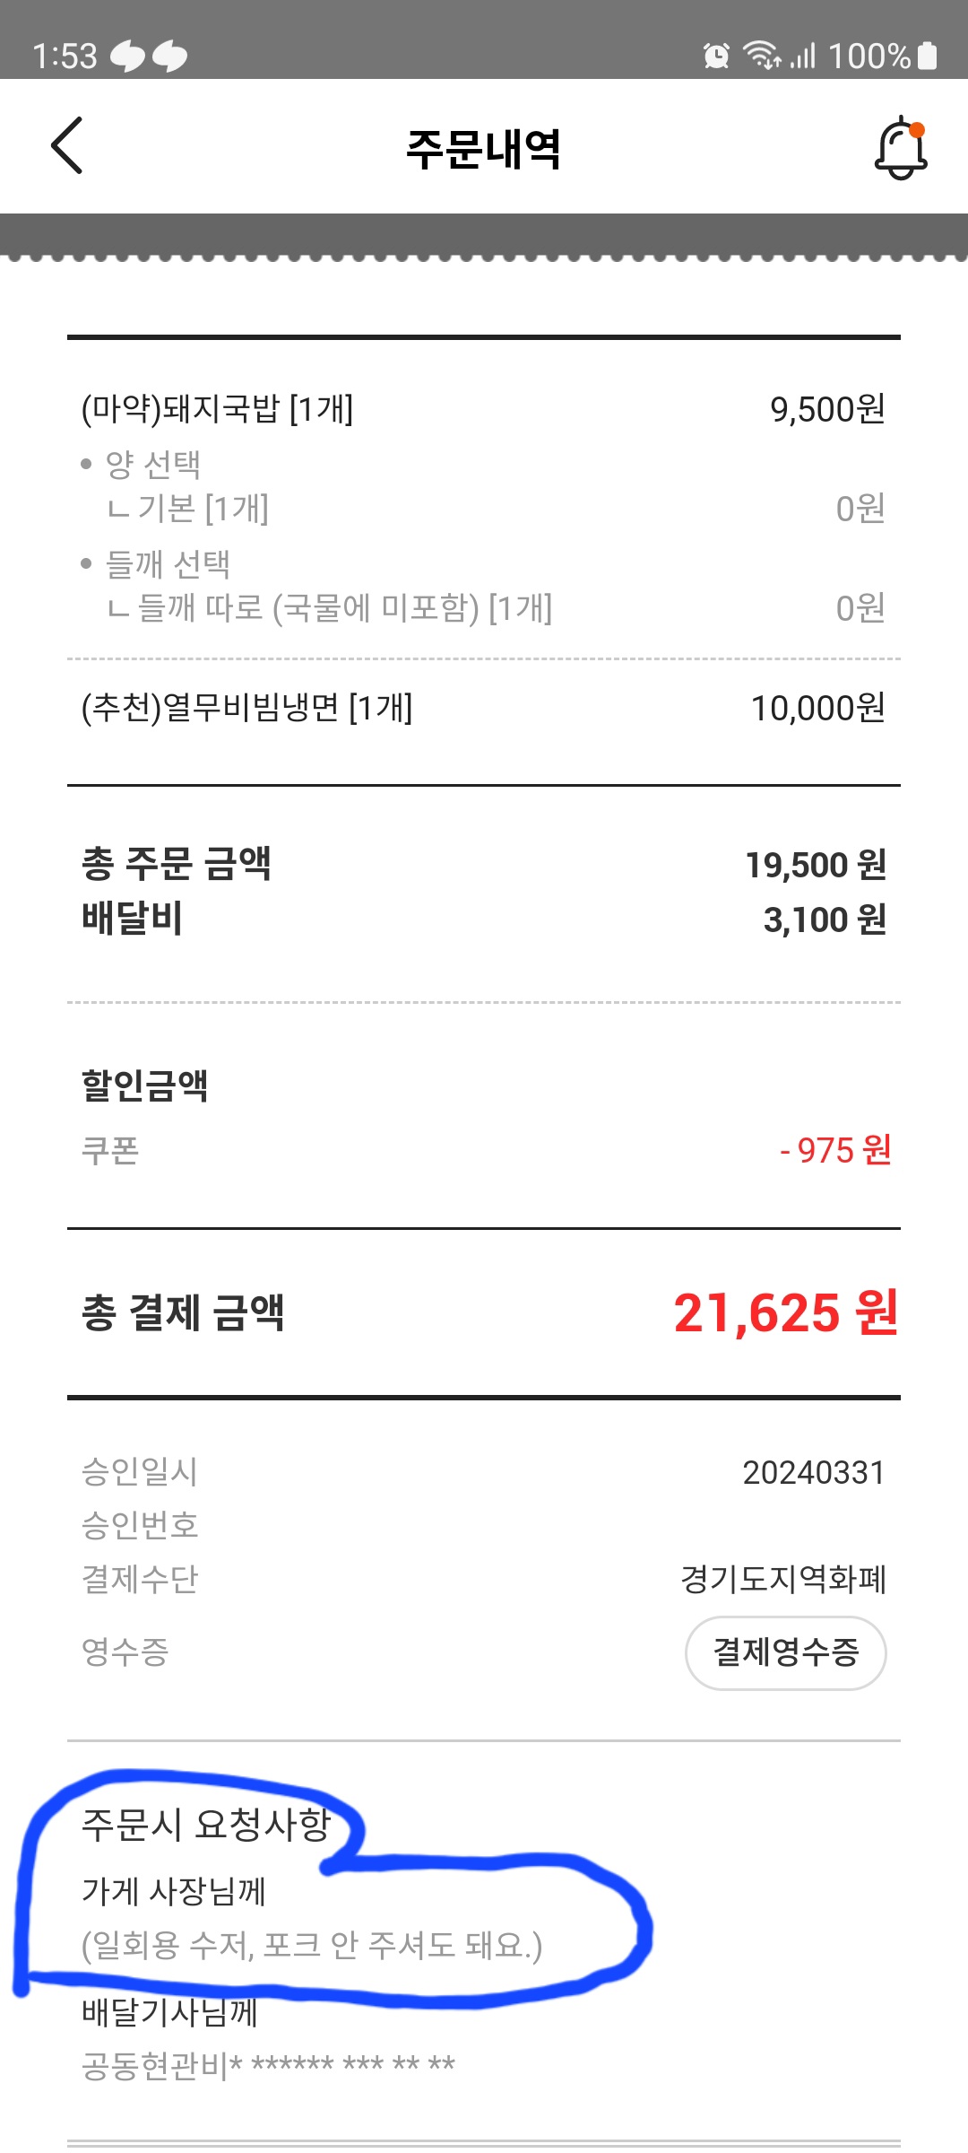Tap the 주문내역 page title
The image size is (968, 2153).
484,149
